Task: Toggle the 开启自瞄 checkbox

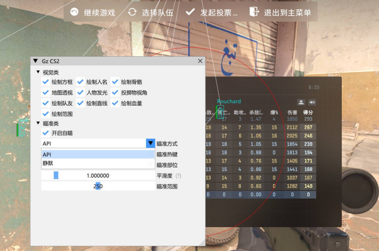Action: click(45, 133)
